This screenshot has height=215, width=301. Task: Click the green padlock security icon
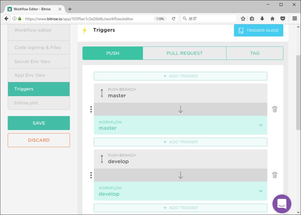pos(20,19)
